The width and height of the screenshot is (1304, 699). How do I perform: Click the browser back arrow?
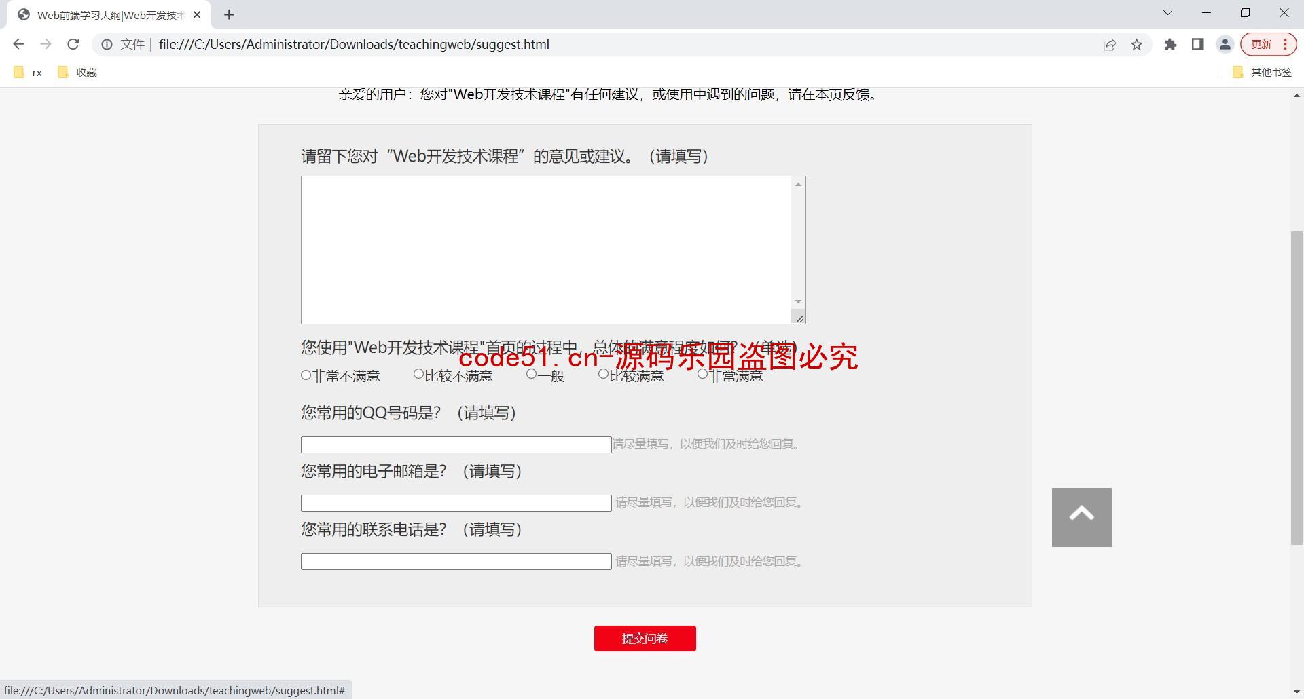18,44
